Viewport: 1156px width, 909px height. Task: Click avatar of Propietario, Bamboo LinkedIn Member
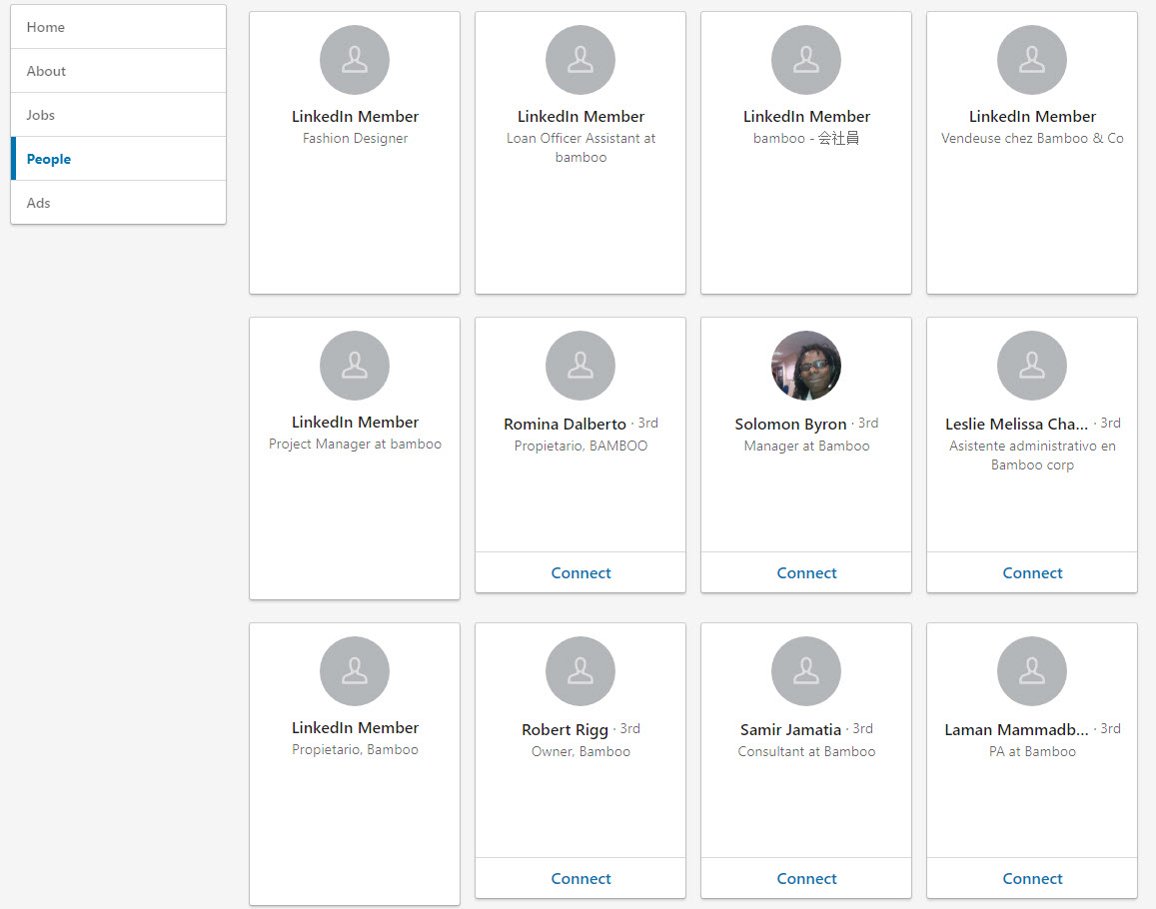tap(355, 671)
